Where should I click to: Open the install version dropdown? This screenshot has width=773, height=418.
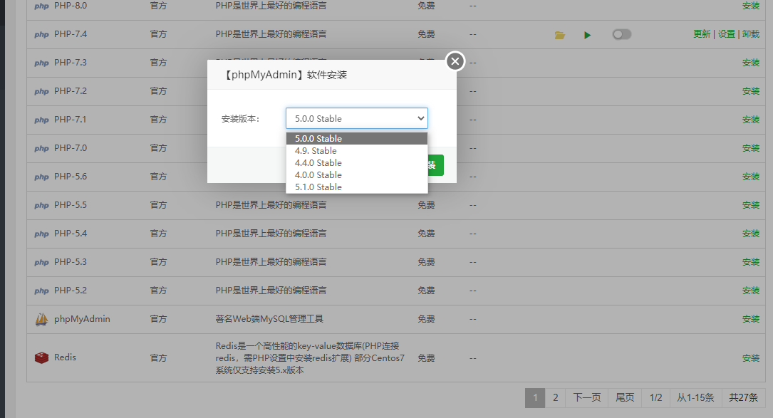coord(357,118)
